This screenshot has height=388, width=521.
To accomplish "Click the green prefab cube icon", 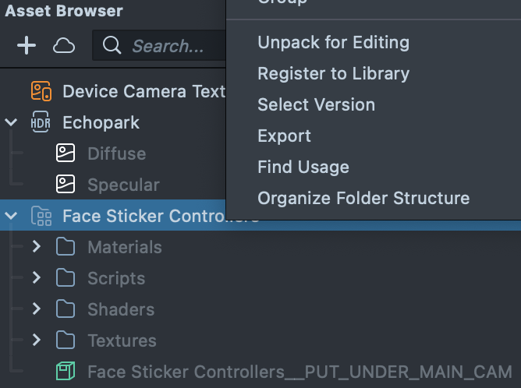I will tap(66, 372).
